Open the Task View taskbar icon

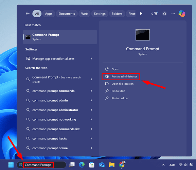[72, 165]
